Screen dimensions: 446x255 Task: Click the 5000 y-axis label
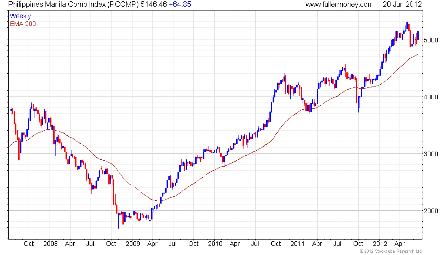431,40
